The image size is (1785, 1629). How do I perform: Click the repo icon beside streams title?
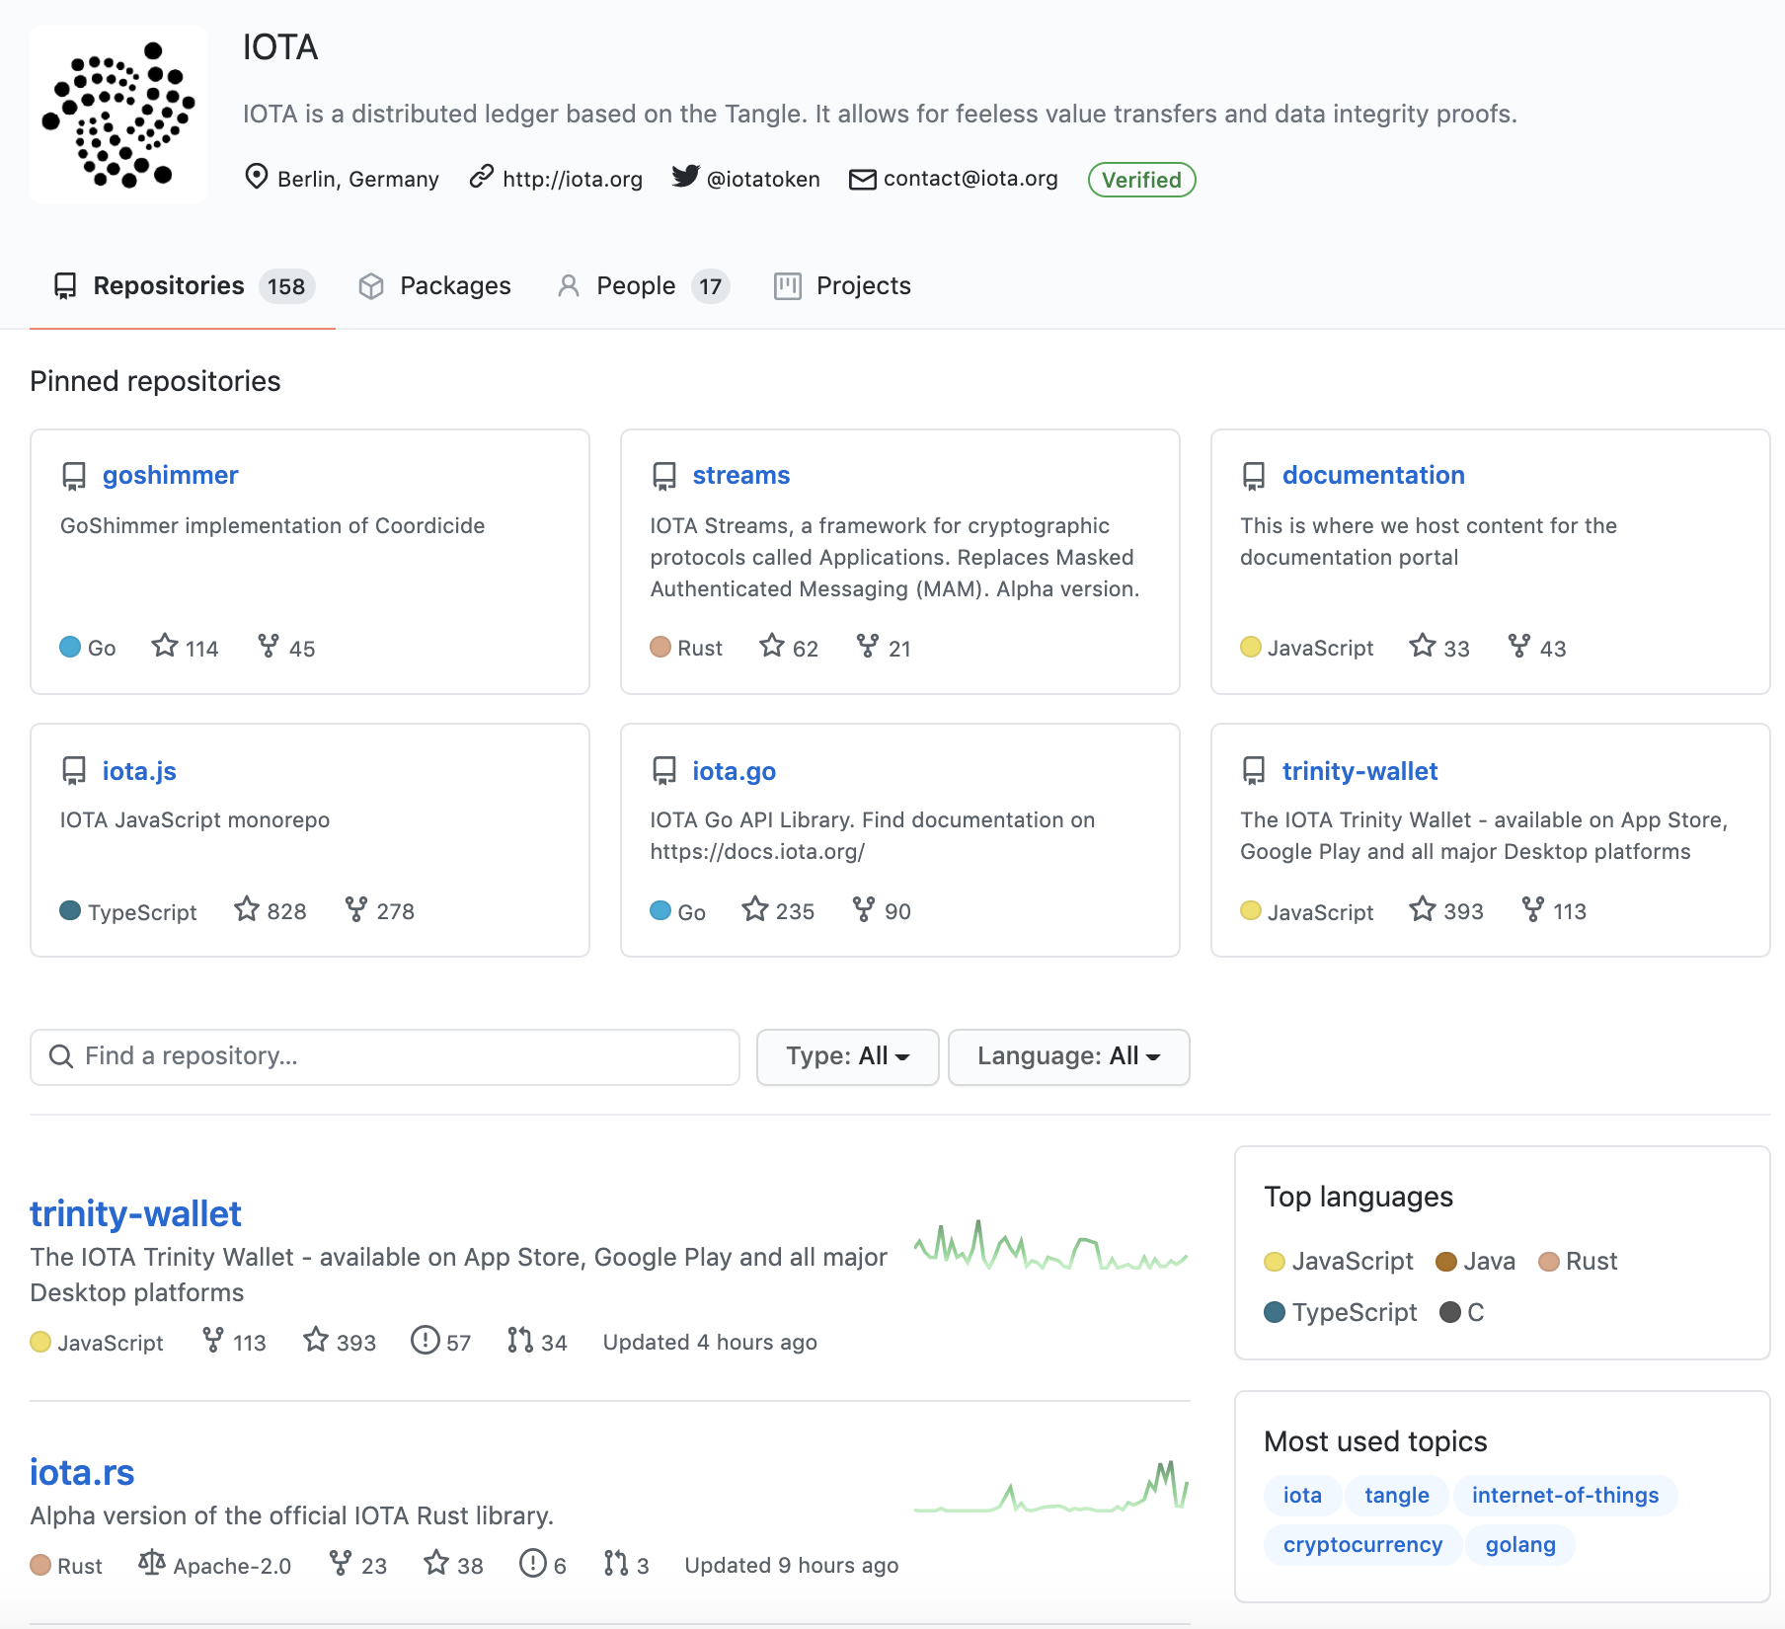click(664, 476)
